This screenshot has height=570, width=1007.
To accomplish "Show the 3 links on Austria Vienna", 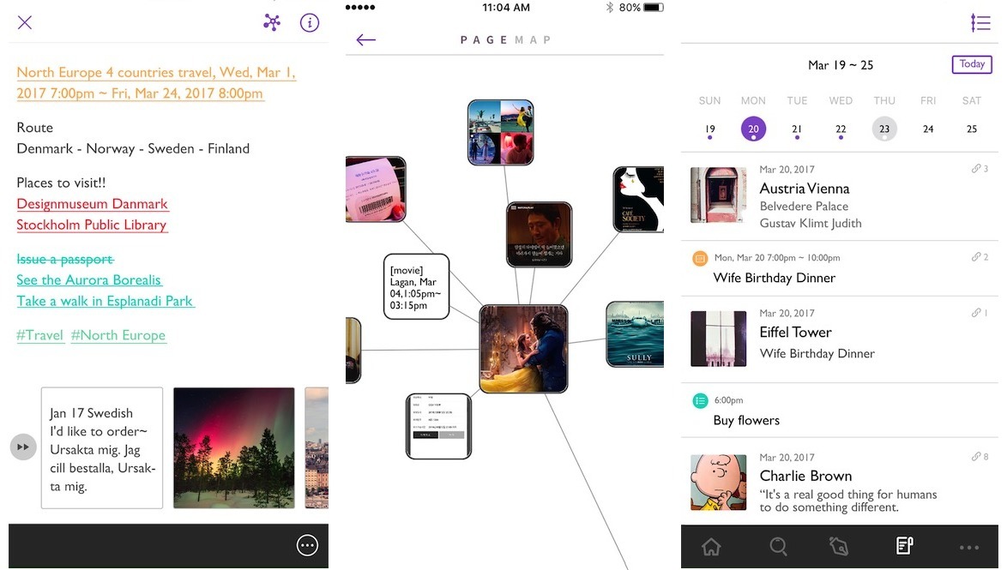I will 980,169.
